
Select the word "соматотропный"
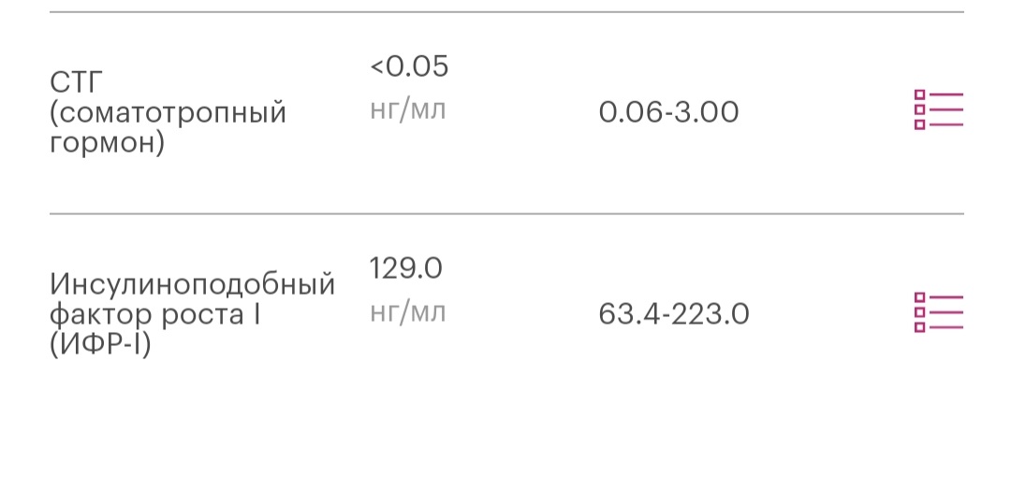coord(168,114)
